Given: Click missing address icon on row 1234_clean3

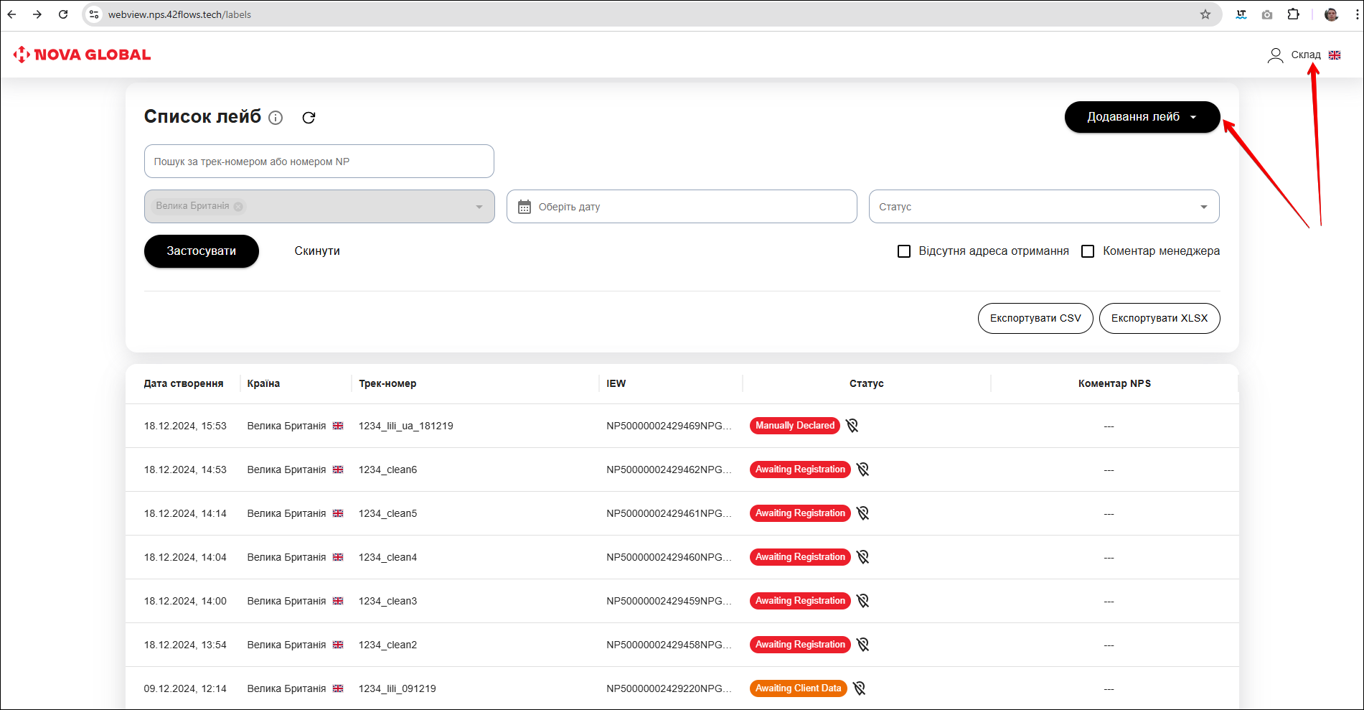Looking at the screenshot, I should coord(862,601).
